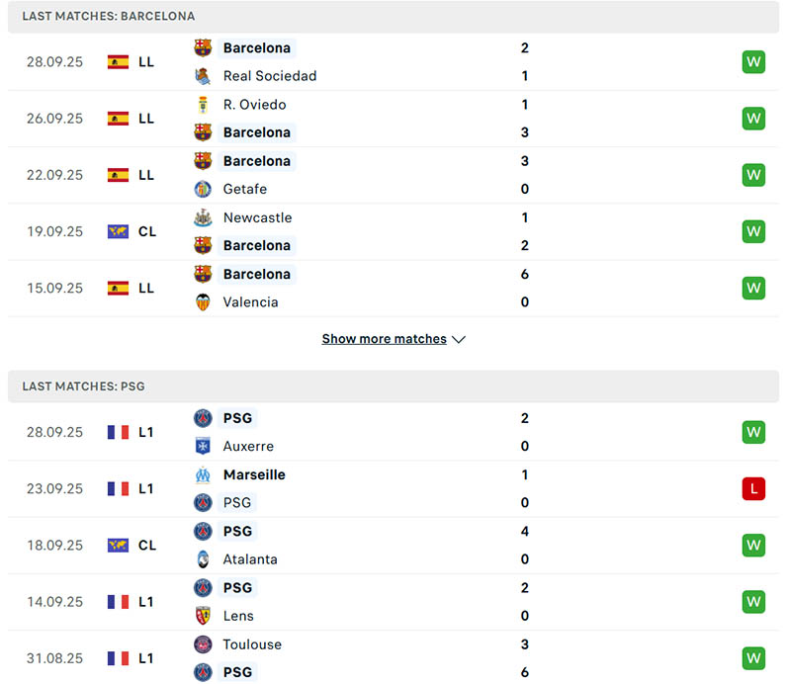
Task: Click the R. Oviedo club crest
Action: coord(202,104)
